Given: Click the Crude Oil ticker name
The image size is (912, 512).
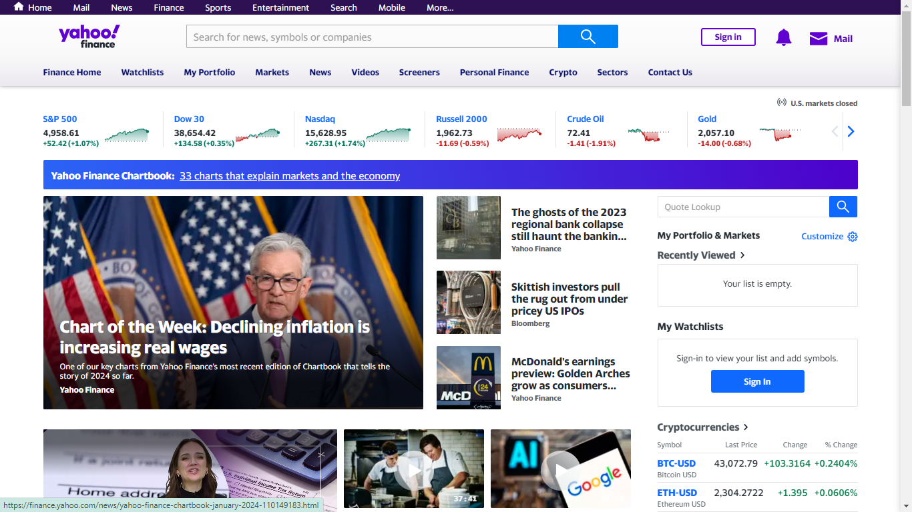Looking at the screenshot, I should pyautogui.click(x=586, y=119).
